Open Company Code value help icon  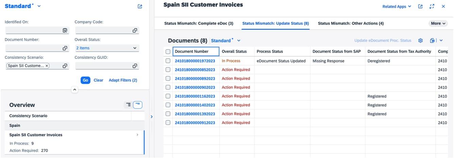pos(135,30)
